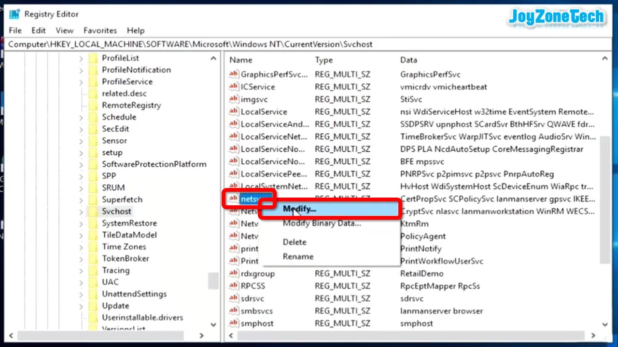Click the Superfetch folder icon
Viewport: 618px width, 347px height.
point(93,200)
